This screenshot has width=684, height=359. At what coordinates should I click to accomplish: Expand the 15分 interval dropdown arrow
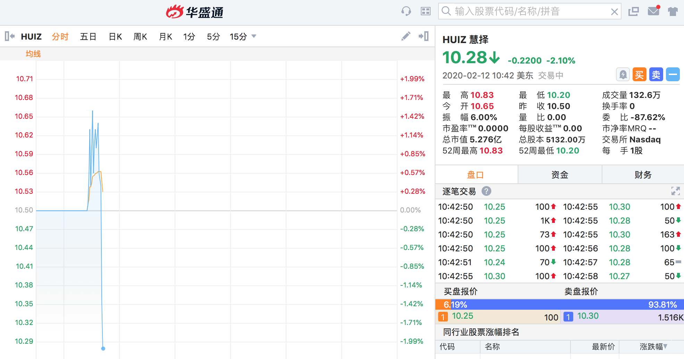[x=254, y=36]
